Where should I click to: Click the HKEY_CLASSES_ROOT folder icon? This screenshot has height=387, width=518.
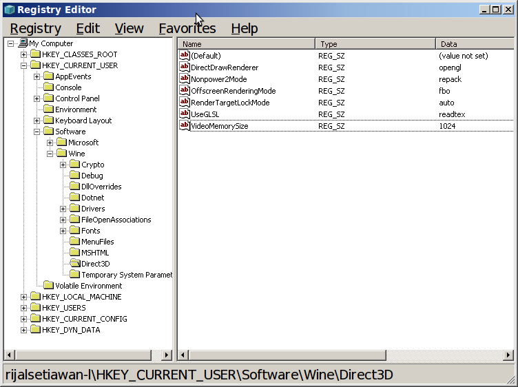35,54
